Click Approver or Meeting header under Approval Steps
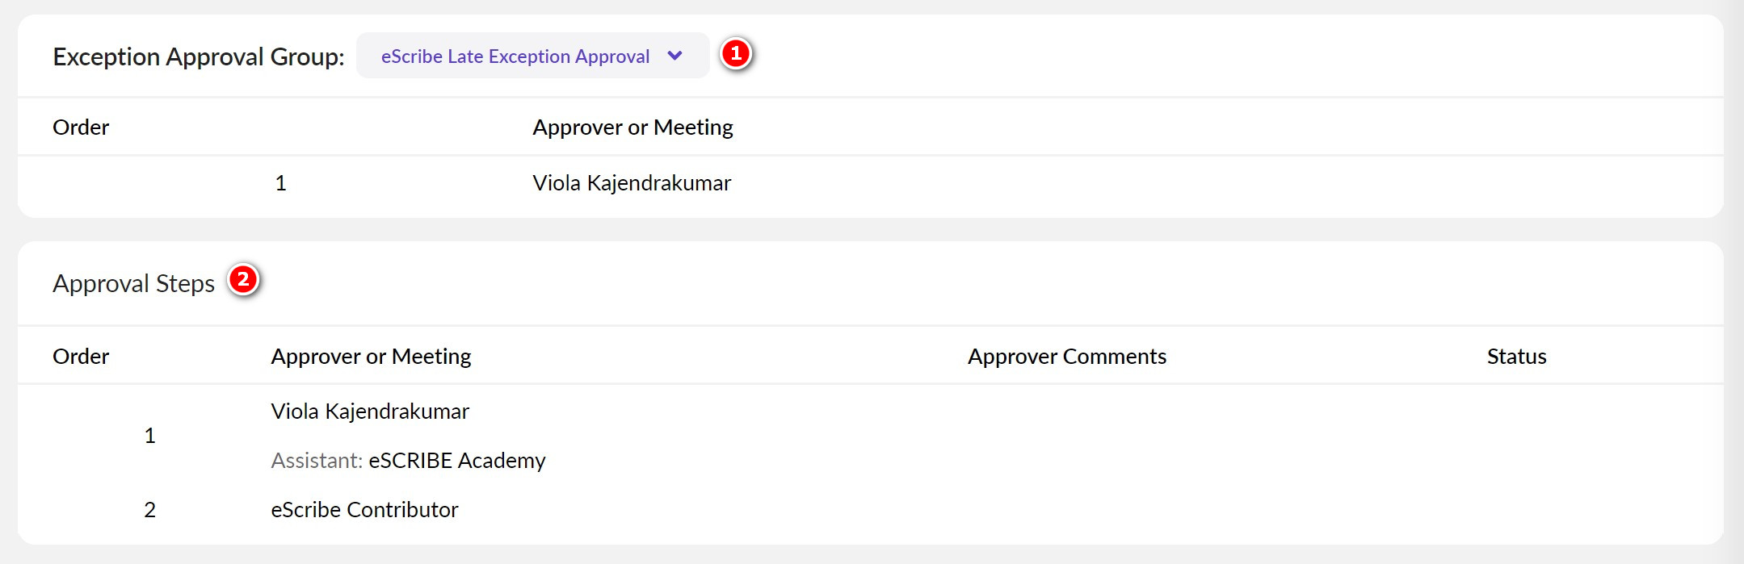The image size is (1744, 564). click(x=371, y=357)
